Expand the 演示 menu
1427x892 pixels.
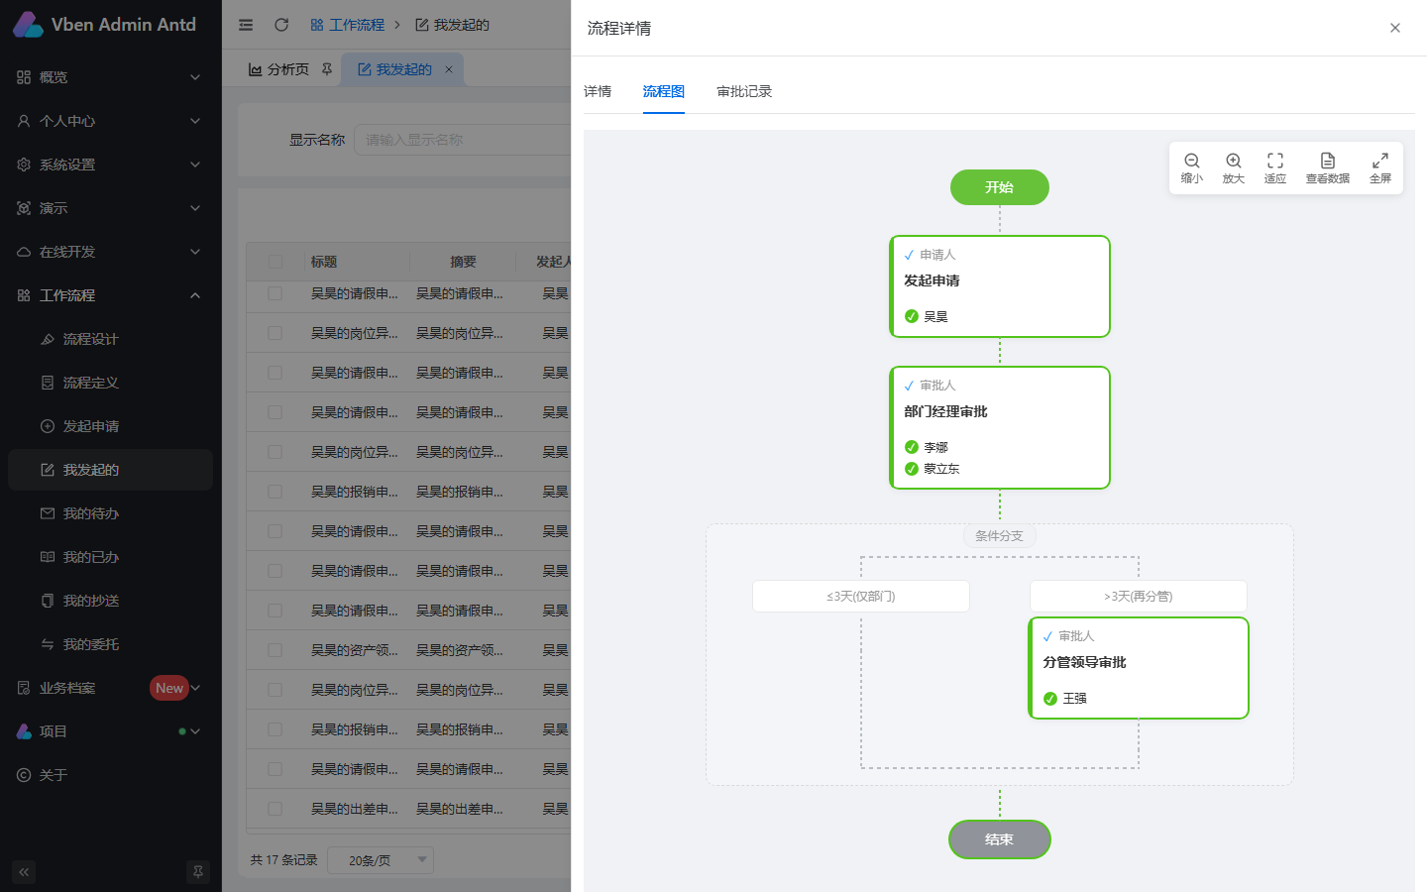[110, 208]
